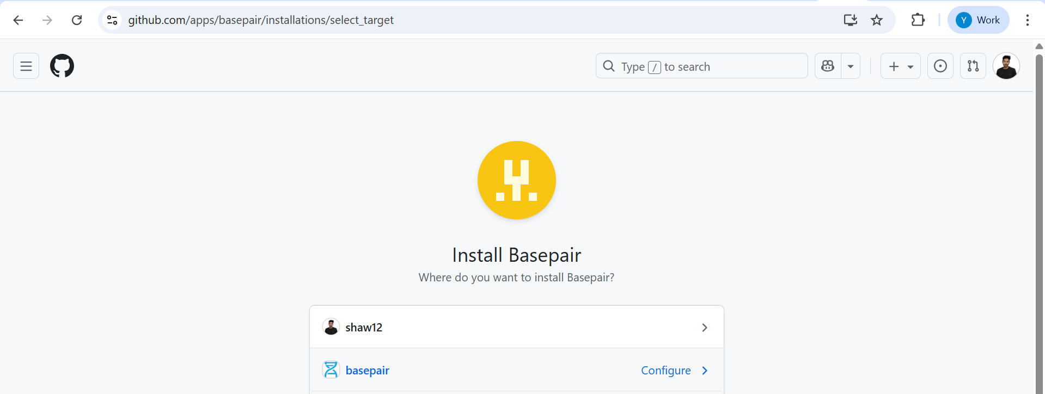Image resolution: width=1045 pixels, height=394 pixels.
Task: Open the basepair organization link
Action: 367,371
